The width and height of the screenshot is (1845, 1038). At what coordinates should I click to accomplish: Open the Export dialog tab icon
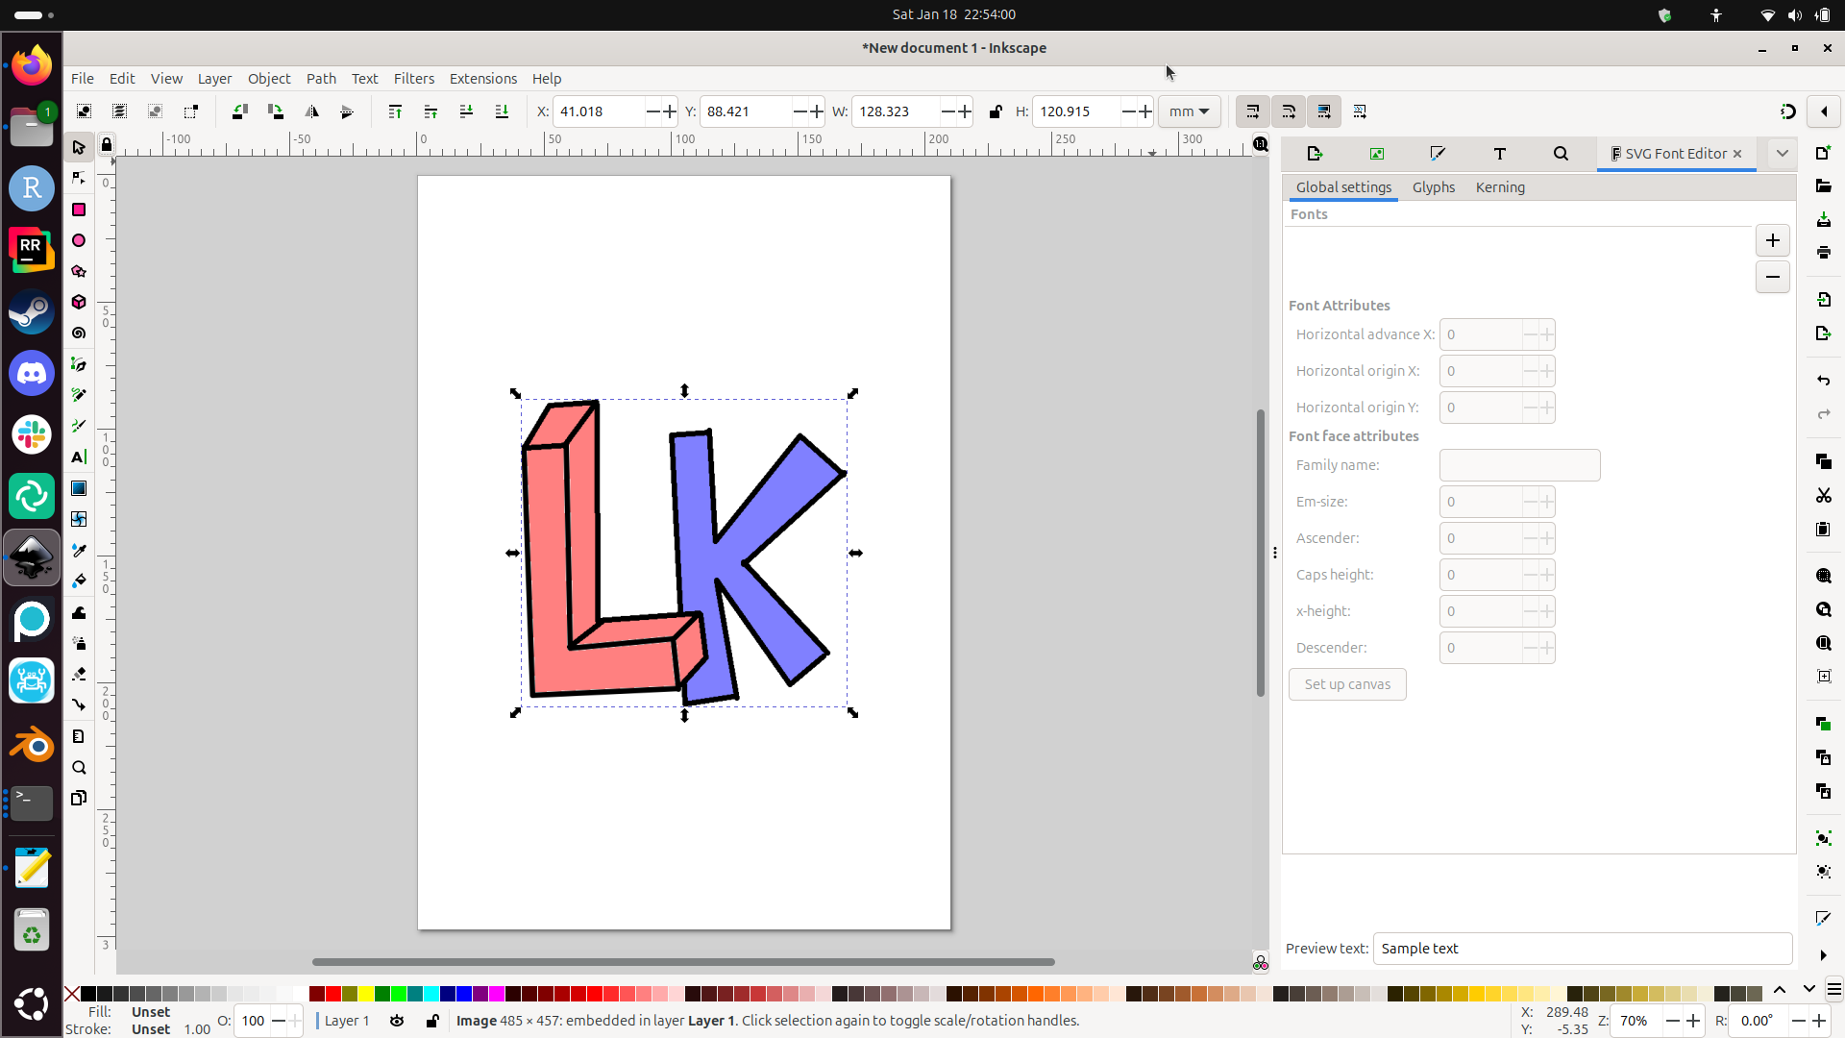pyautogui.click(x=1315, y=154)
